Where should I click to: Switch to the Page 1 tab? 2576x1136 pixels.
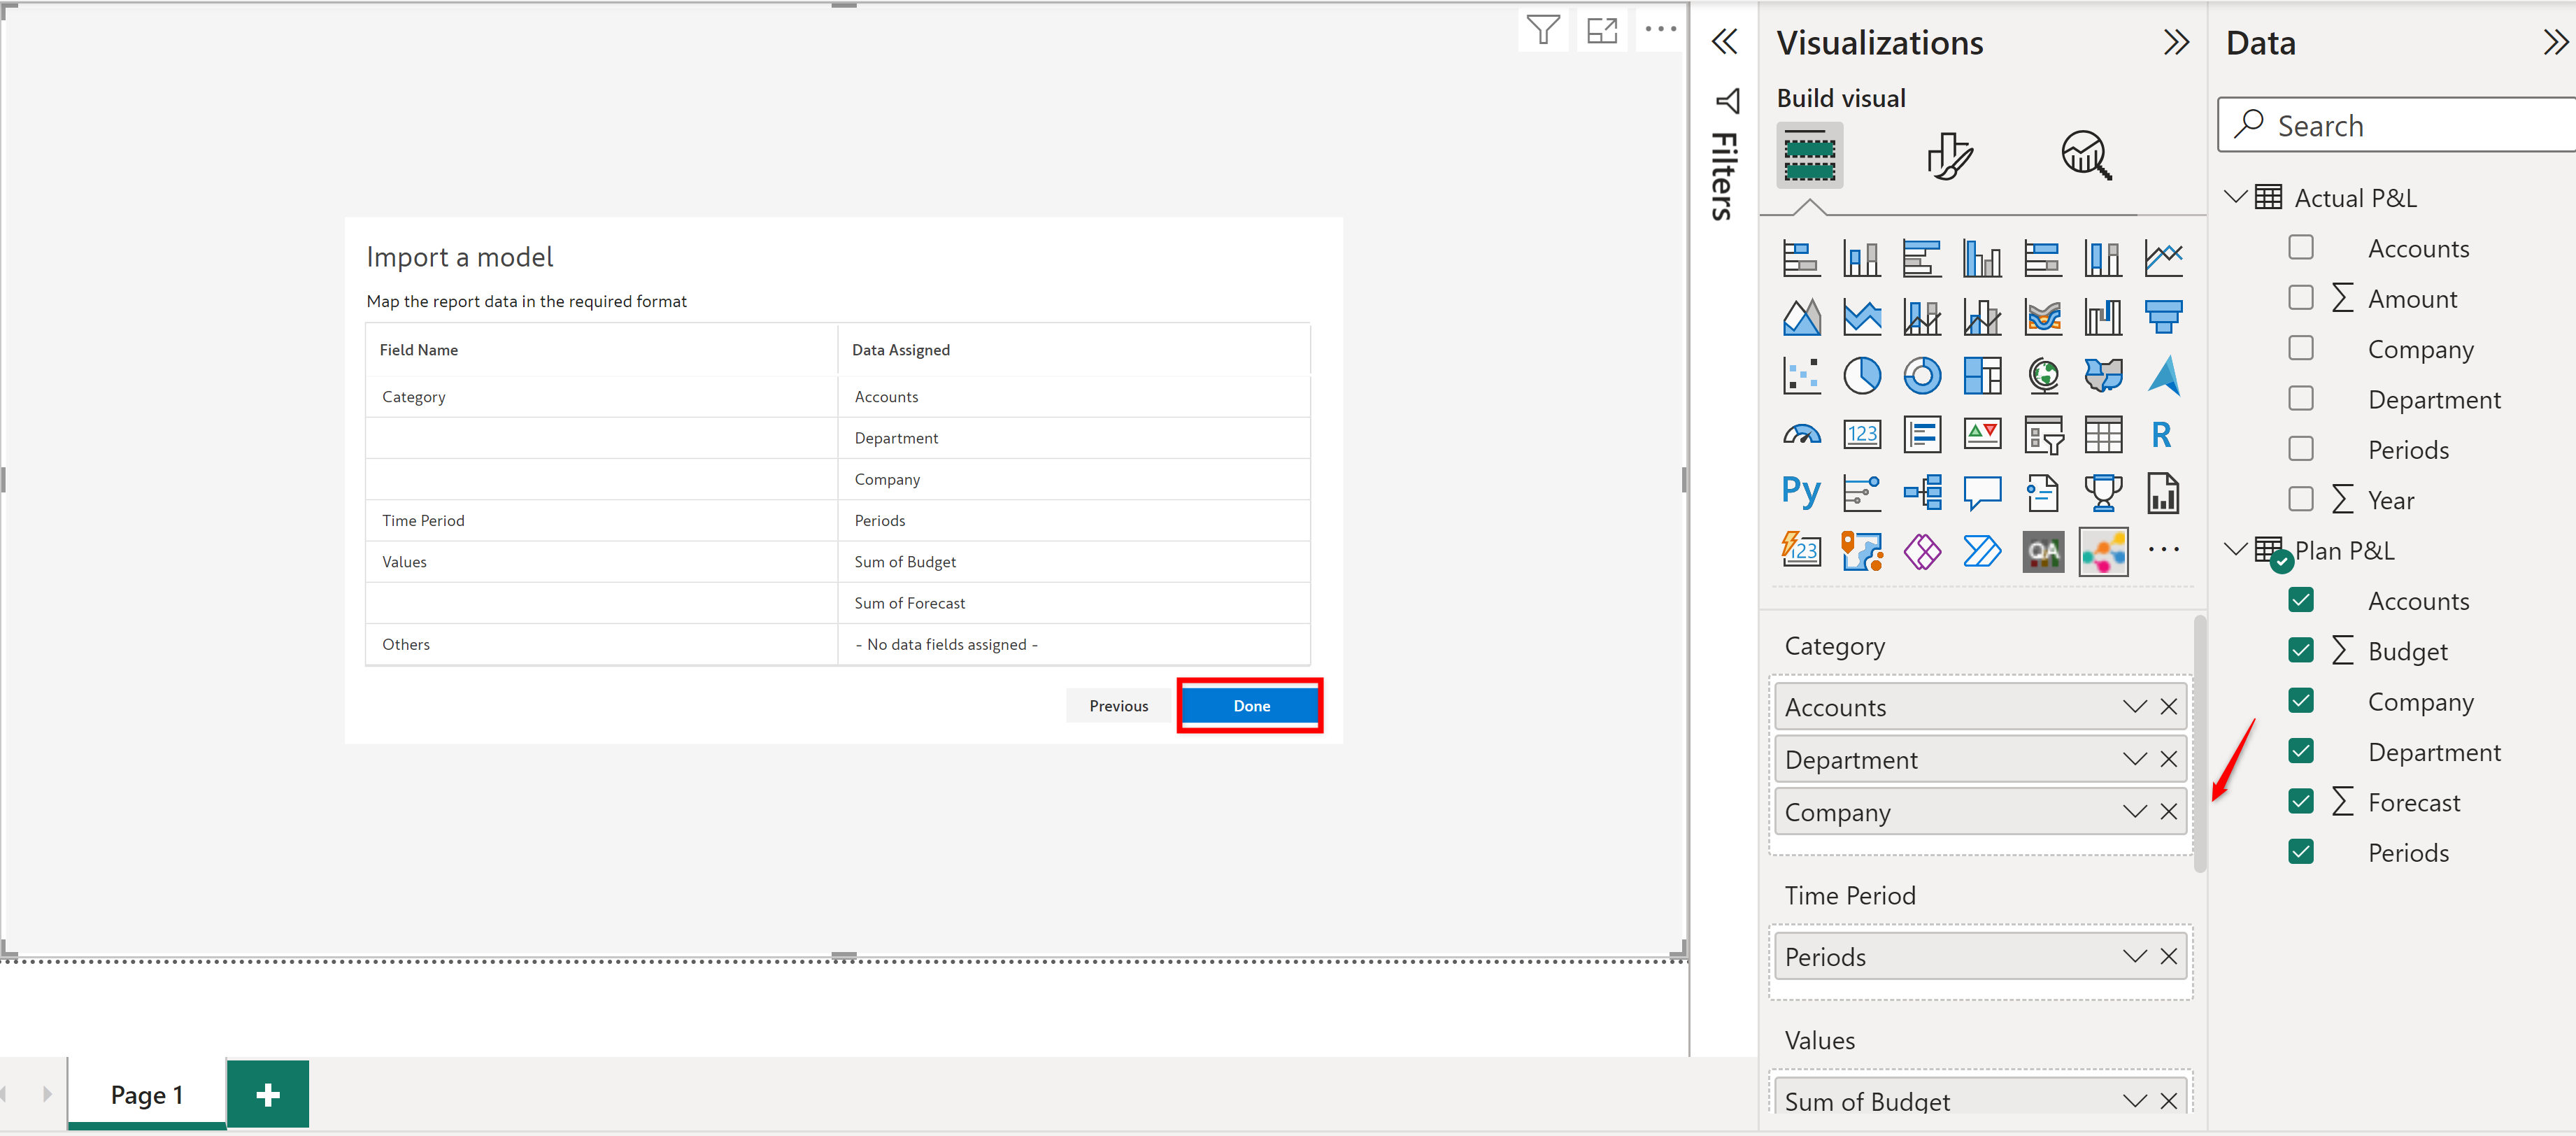tap(147, 1094)
